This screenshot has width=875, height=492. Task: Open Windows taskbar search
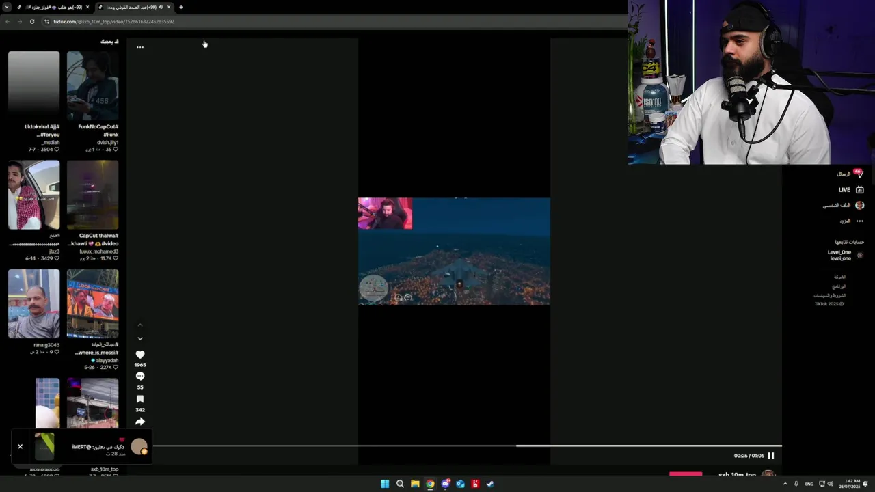click(x=400, y=484)
